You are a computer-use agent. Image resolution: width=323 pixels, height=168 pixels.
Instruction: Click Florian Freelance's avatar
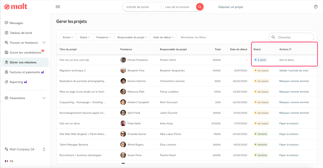pyautogui.click(x=123, y=60)
